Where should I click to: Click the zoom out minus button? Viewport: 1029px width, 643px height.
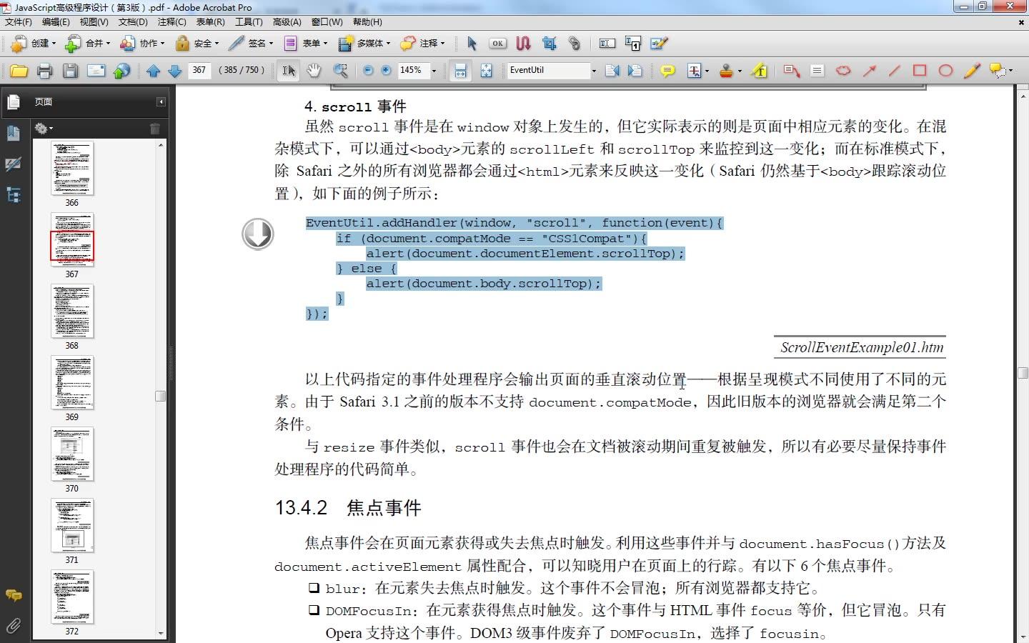(368, 70)
